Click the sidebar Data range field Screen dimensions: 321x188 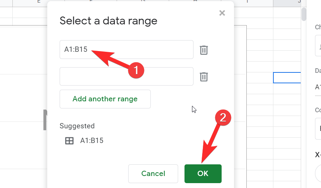(x=318, y=87)
